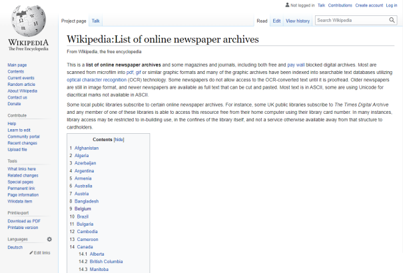
Task: Open a Random article
Action: [x=21, y=85]
